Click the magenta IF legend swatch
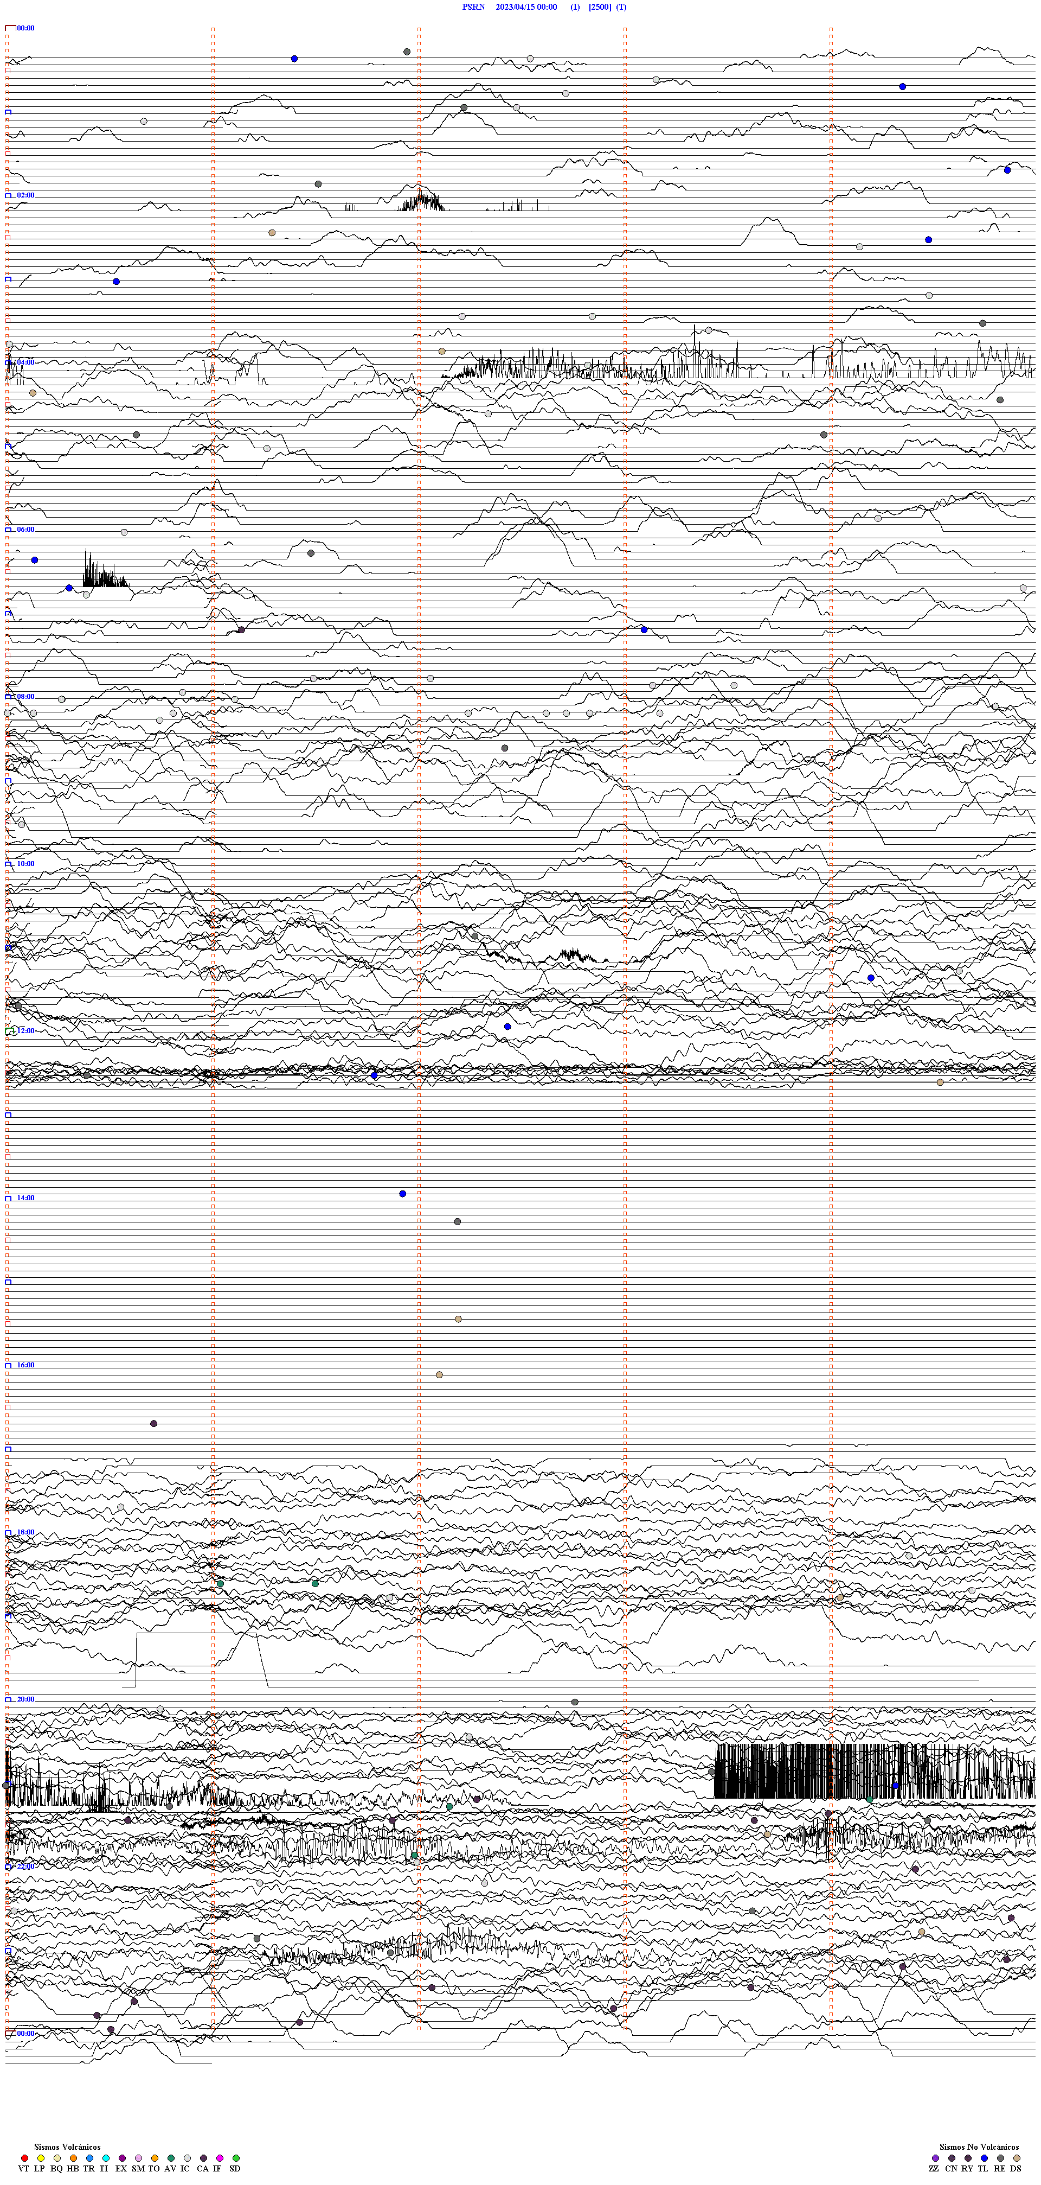The width and height of the screenshot is (1041, 2185). click(220, 2158)
